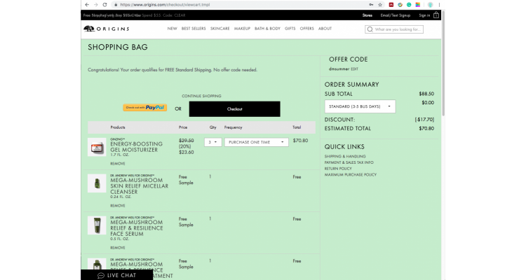Open the Chrome profile avatar

point(430,5)
